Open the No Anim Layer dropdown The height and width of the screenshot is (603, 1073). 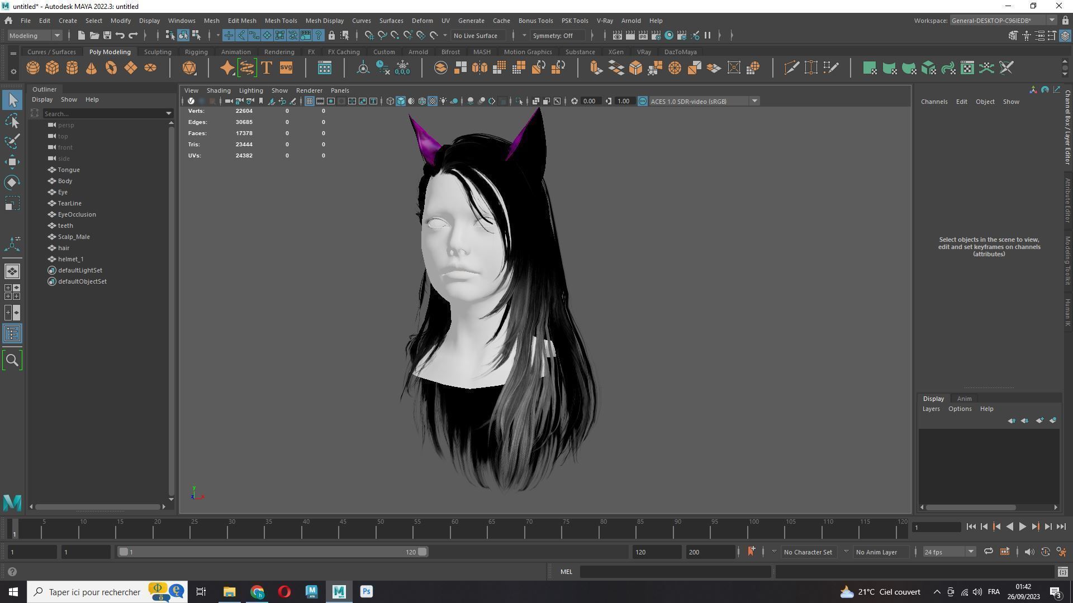pos(881,552)
